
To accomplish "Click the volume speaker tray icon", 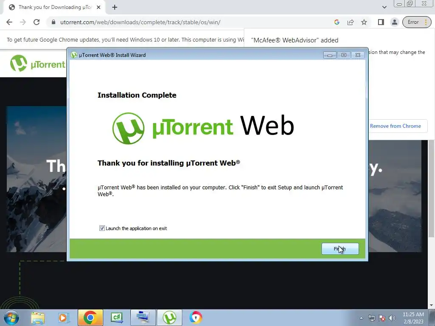I will click(x=392, y=318).
